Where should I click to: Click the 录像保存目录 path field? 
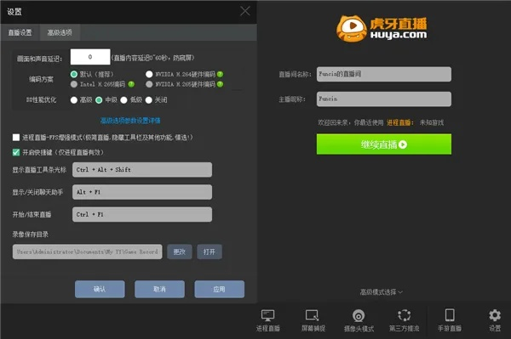(x=88, y=251)
